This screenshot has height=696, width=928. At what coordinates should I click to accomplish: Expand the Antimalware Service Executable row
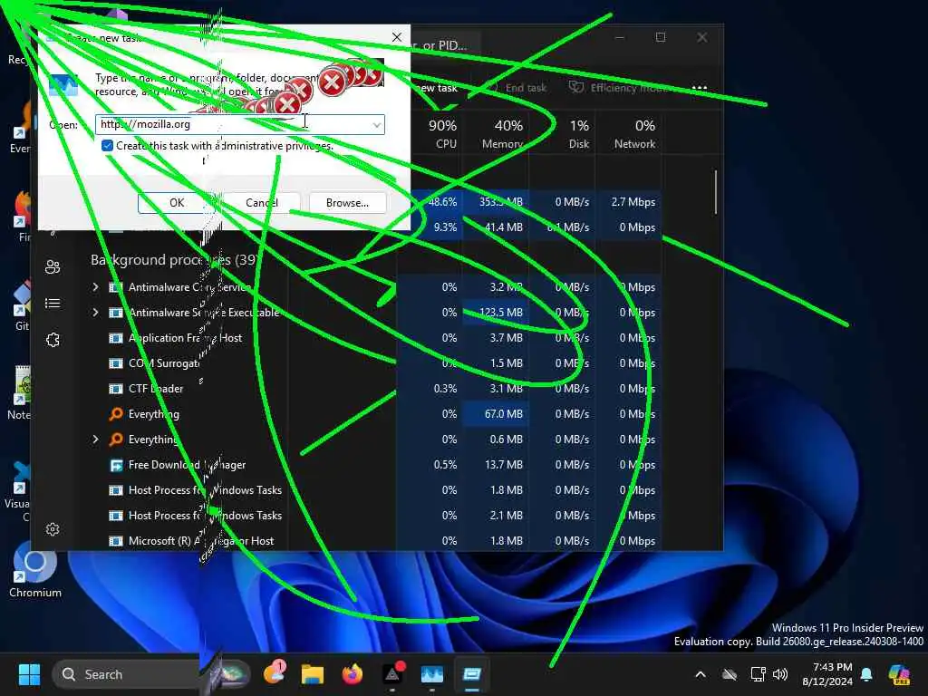pyautogui.click(x=95, y=313)
